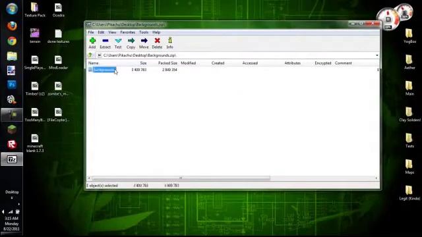Open the terrain desktop file
422x237 pixels.
click(x=35, y=36)
